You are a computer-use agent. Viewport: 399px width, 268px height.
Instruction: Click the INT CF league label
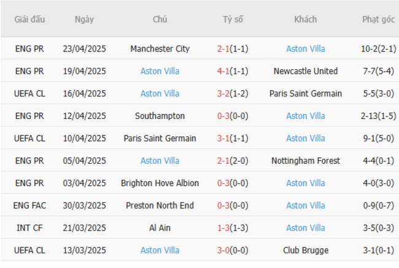pos(30,228)
